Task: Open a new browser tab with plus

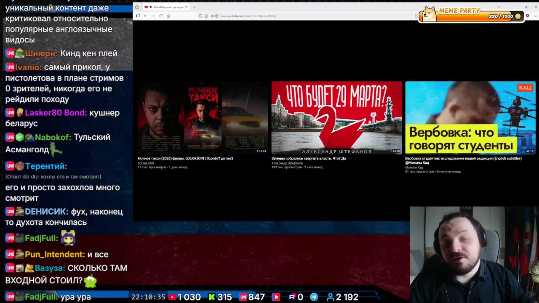Action: coord(194,7)
